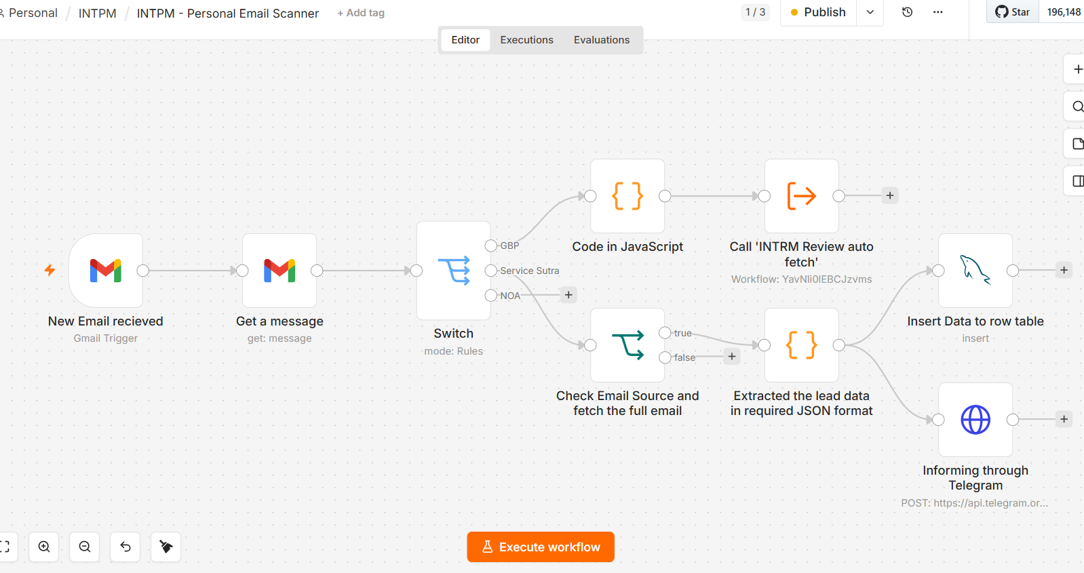Open the three-dot workflow options menu
This screenshot has height=573, width=1084.
(x=938, y=12)
